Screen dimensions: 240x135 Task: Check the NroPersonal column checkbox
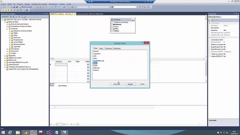coord(112,24)
